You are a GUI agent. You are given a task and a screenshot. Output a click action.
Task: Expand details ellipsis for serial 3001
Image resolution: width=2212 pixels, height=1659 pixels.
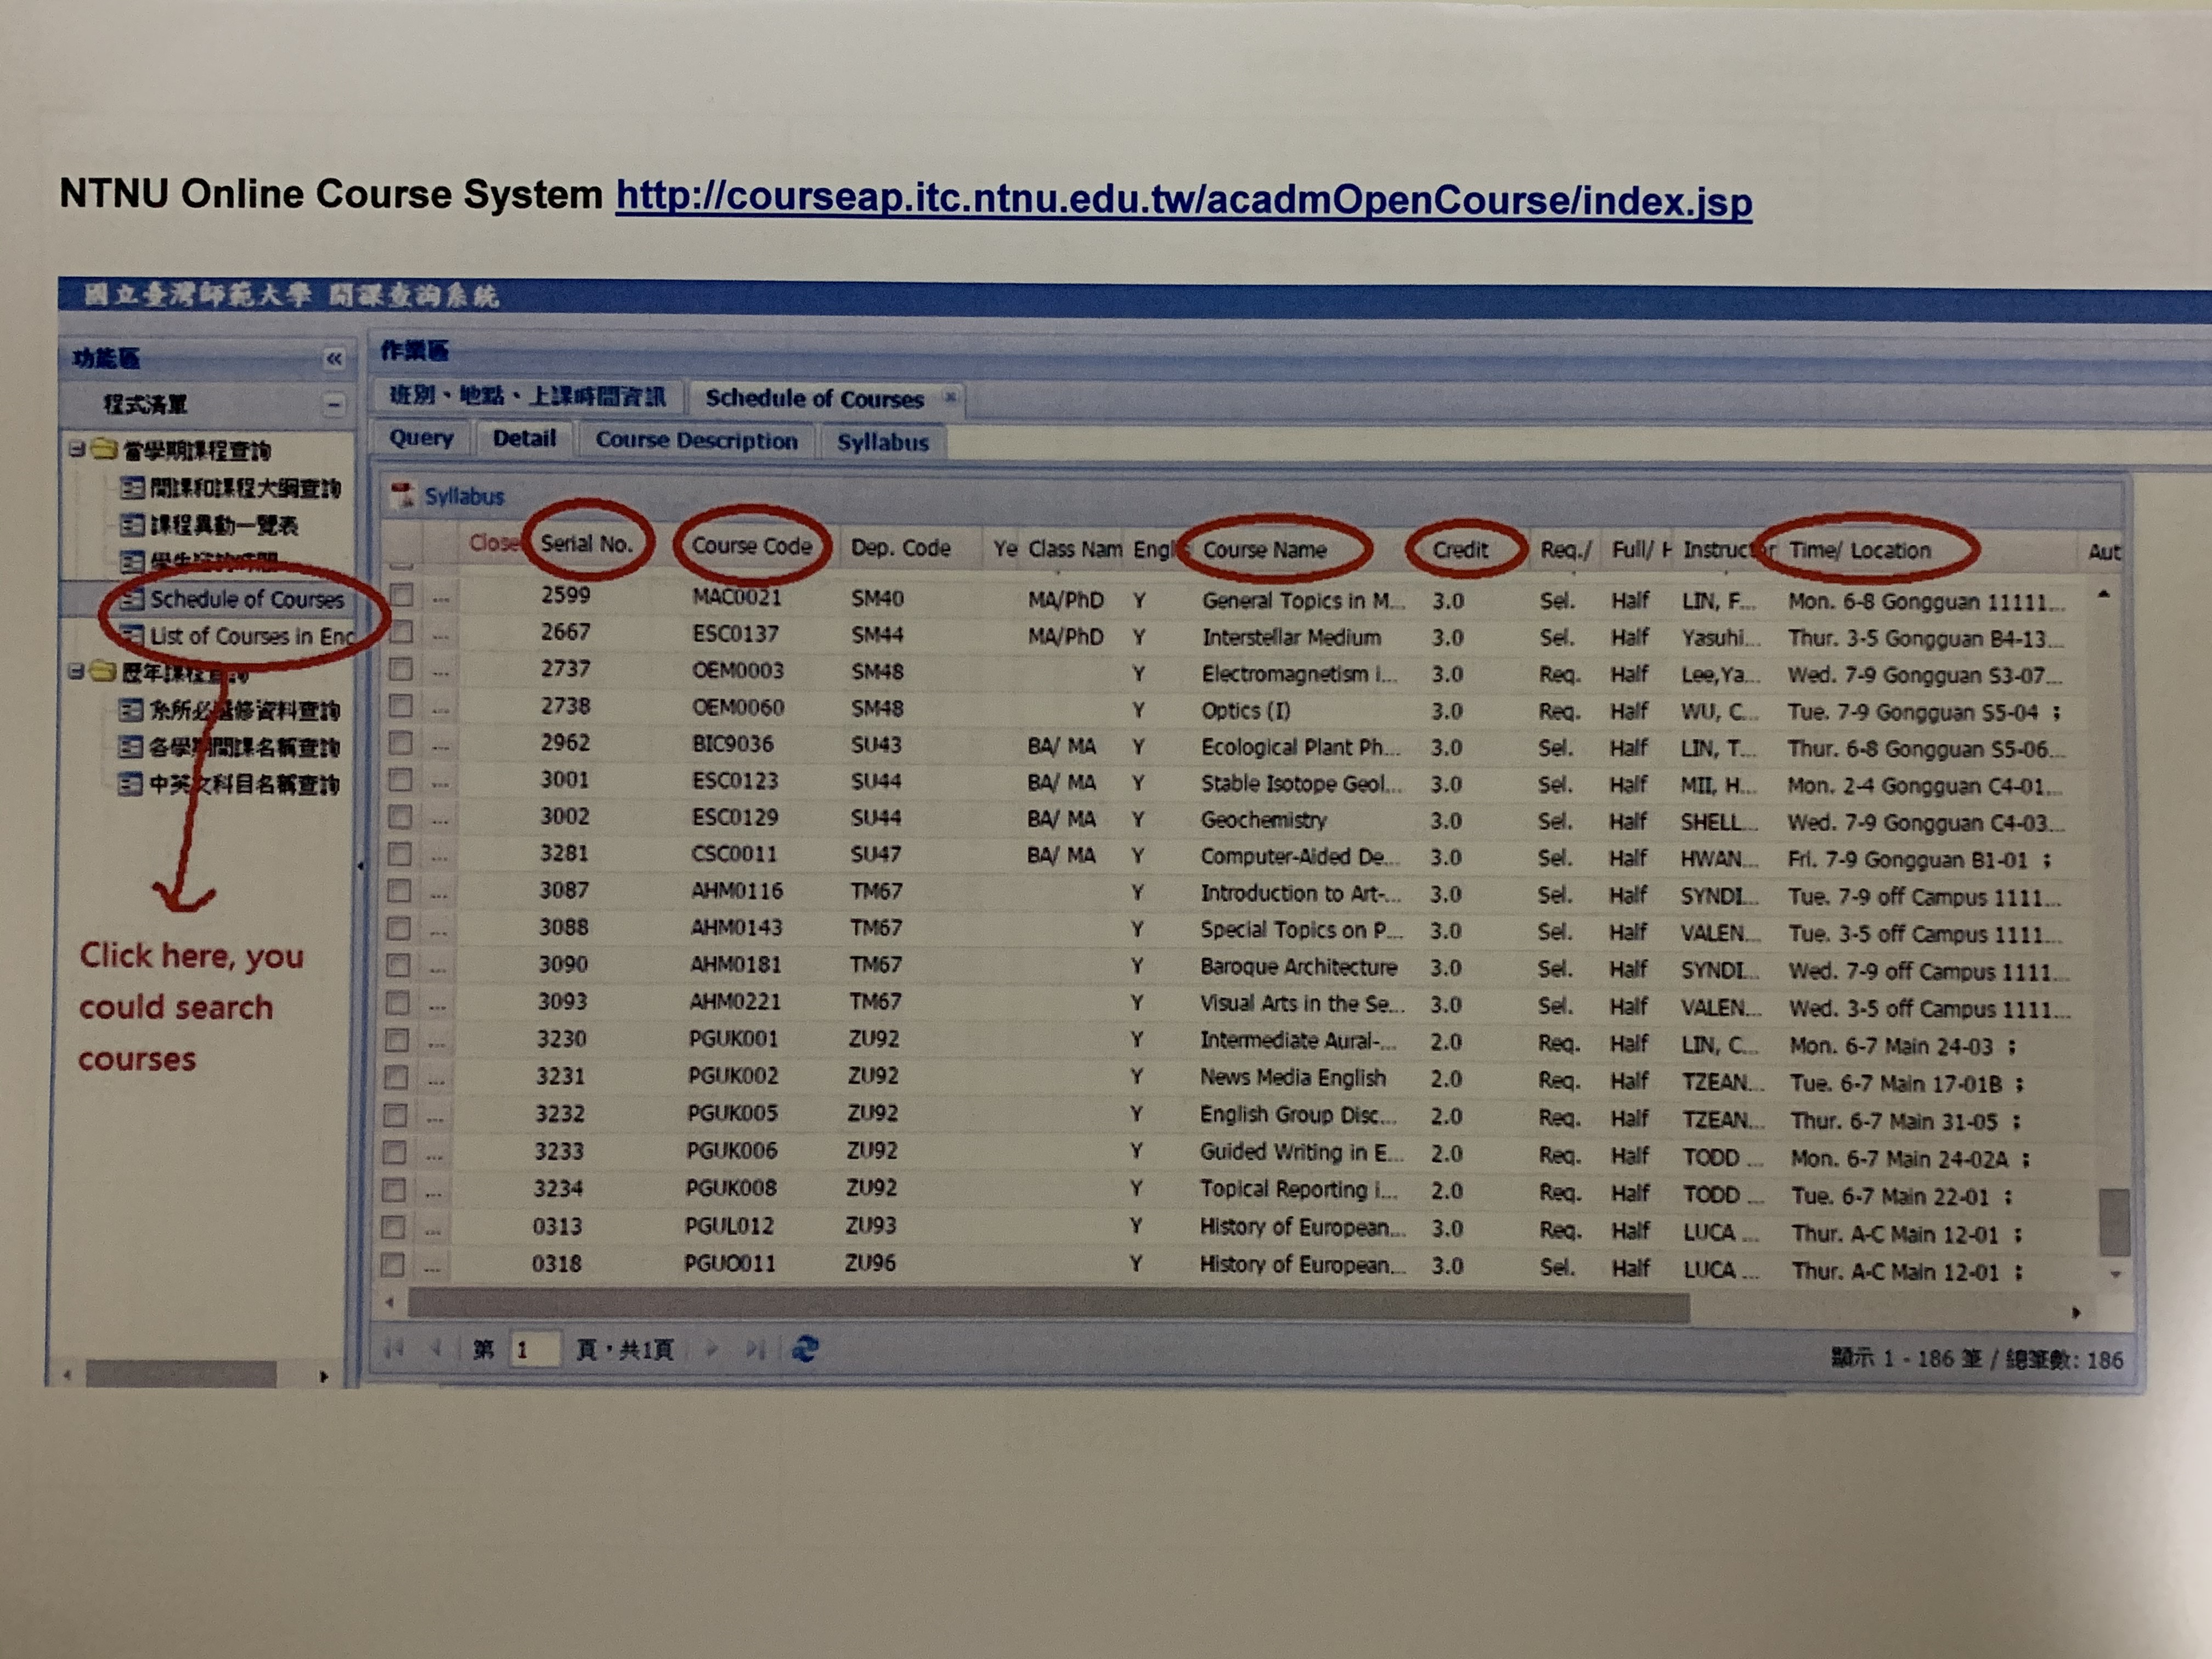pyautogui.click(x=440, y=783)
